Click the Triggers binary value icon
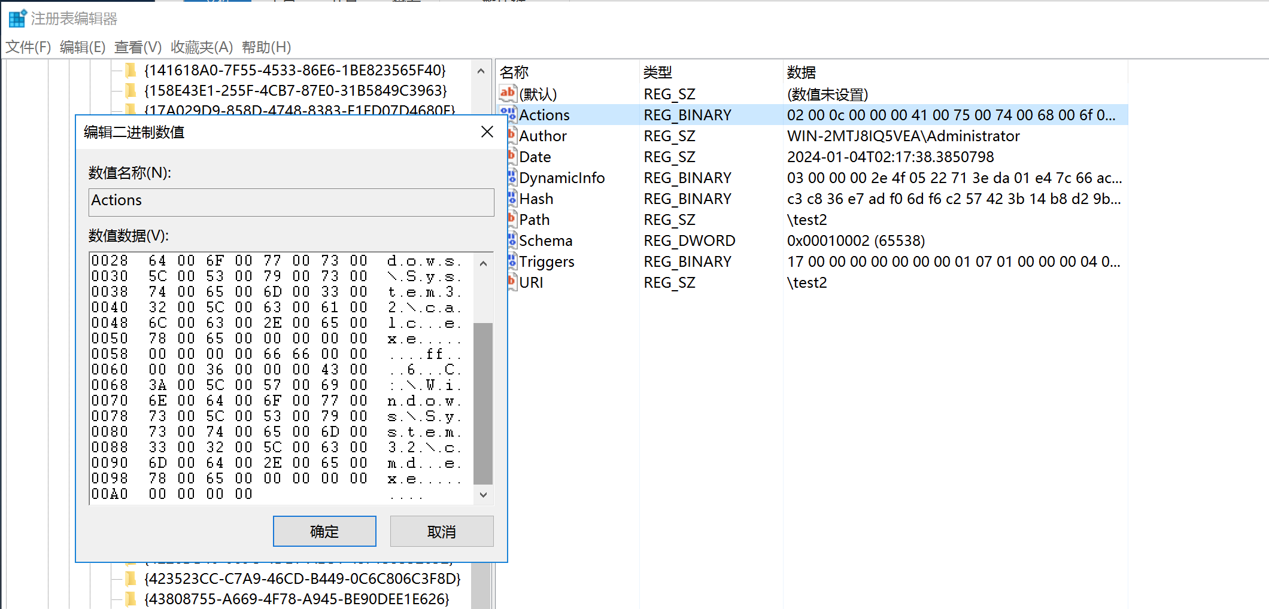 click(x=512, y=261)
